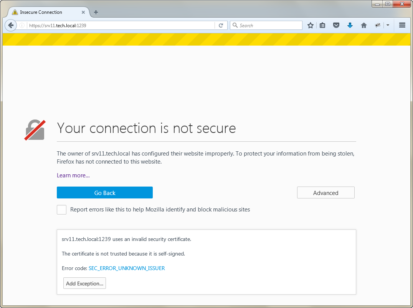Image resolution: width=413 pixels, height=308 pixels.
Task: Open the Downloads panel
Action: (x=350, y=25)
